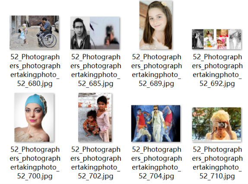This screenshot has width=248, height=184.
Task: Click the blue knit cap in the portrait
Action: tap(36, 103)
